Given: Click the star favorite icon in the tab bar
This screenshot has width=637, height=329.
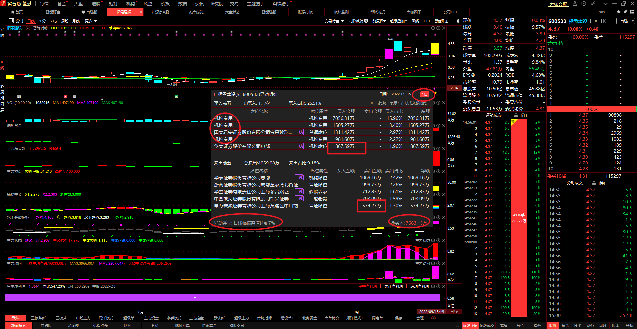Looking at the screenshot, I should 619,12.
